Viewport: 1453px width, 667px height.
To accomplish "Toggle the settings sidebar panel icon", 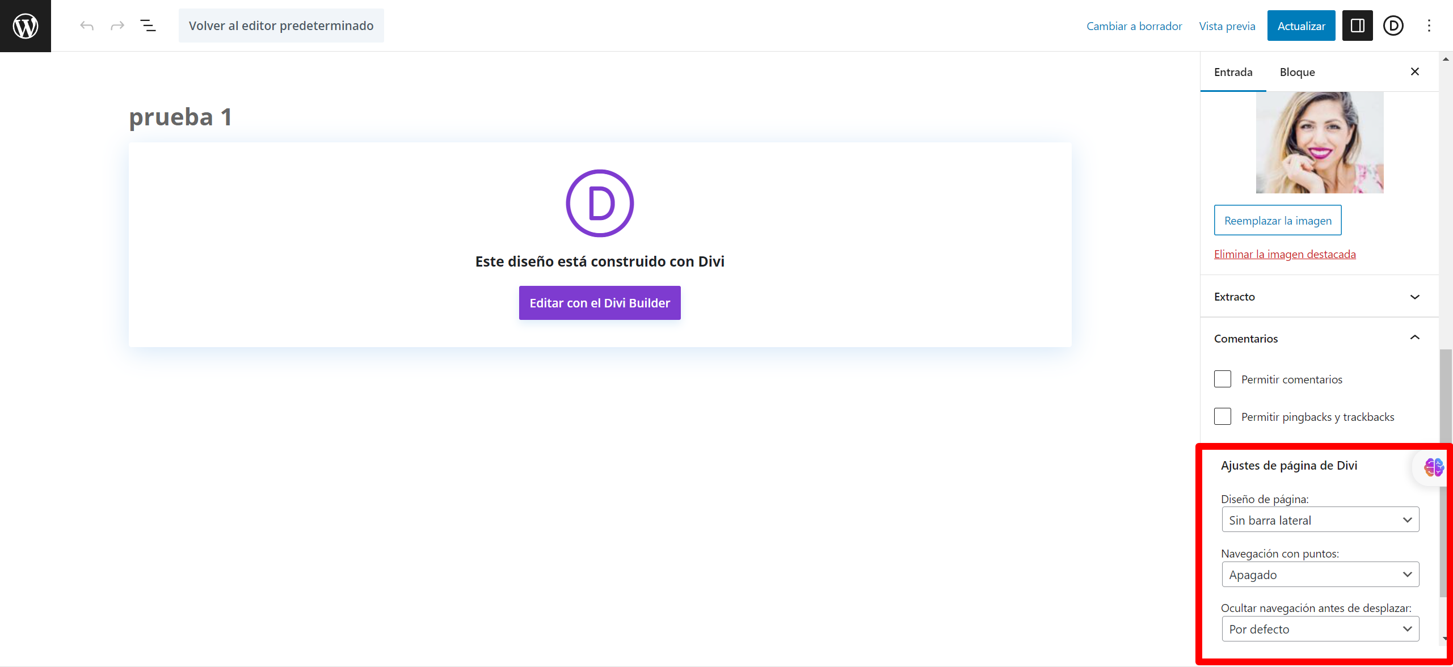I will [x=1357, y=26].
